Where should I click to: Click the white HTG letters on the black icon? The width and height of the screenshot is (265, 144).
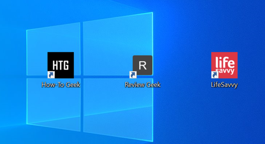(x=61, y=65)
